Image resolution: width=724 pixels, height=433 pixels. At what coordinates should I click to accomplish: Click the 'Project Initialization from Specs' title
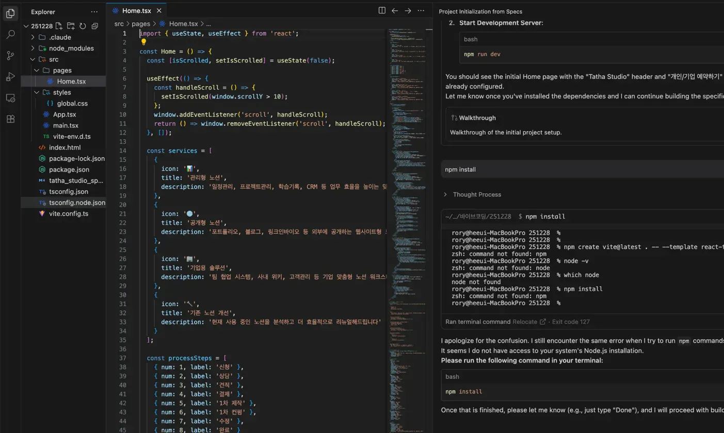(x=480, y=11)
